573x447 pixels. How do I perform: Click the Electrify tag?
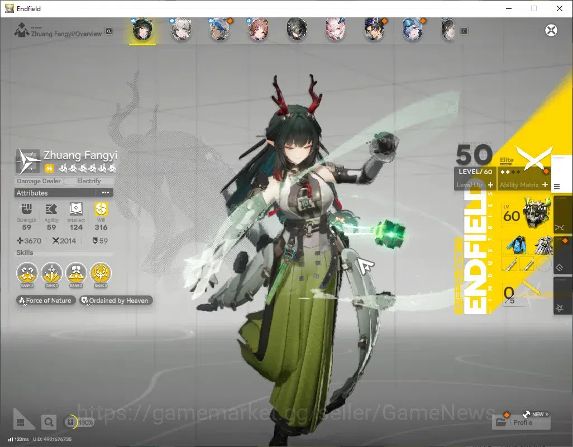tap(89, 181)
